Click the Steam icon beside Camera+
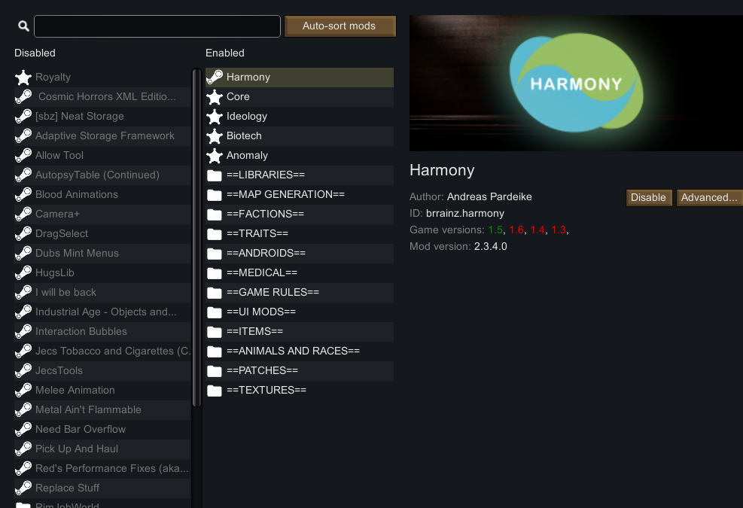 click(23, 214)
